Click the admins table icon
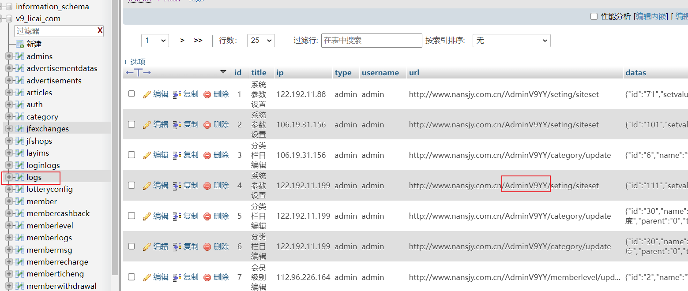688x291 pixels. click(x=19, y=56)
